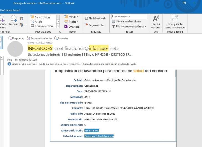Click the sender avatar circle
This screenshot has width=202, height=147.
click(15, 49)
